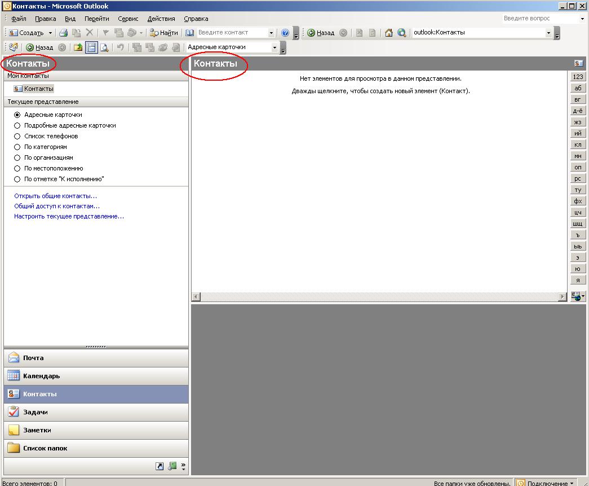589x486 pixels.
Task: Click the print preview magnifier icon
Action: click(x=104, y=47)
